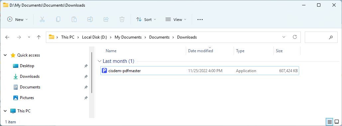Screen dimensions: 342x126
Task: Click Local Disk (D:) breadcrumb
Action: 94,37
